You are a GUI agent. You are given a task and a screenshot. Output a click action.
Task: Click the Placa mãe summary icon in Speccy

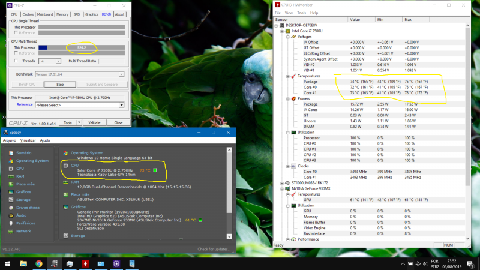tap(65, 194)
